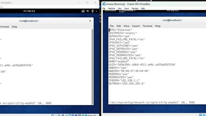Click the battery icon in left VM top bar

[93, 11]
